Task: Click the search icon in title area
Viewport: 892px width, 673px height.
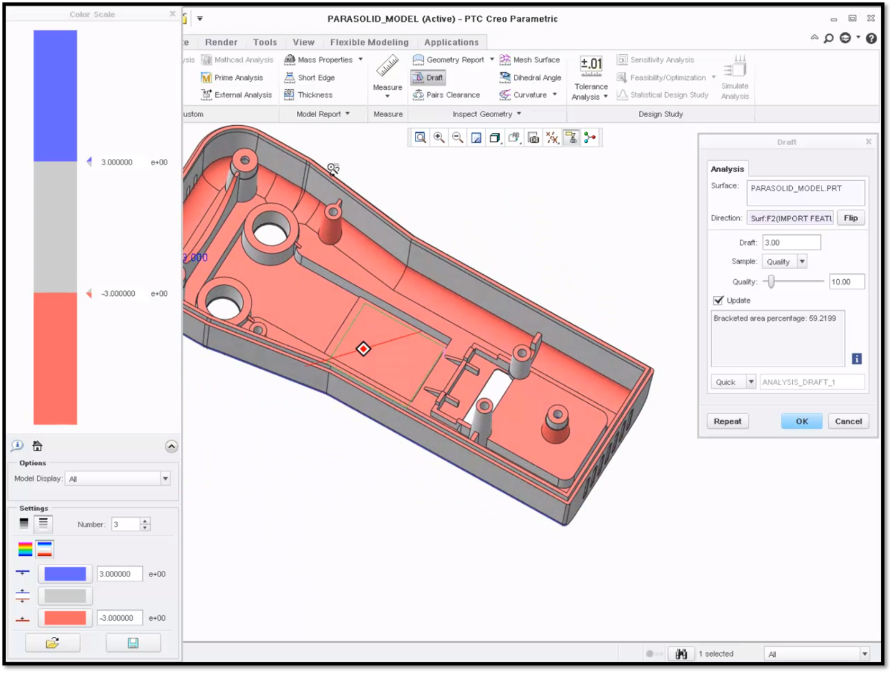Action: [x=829, y=38]
